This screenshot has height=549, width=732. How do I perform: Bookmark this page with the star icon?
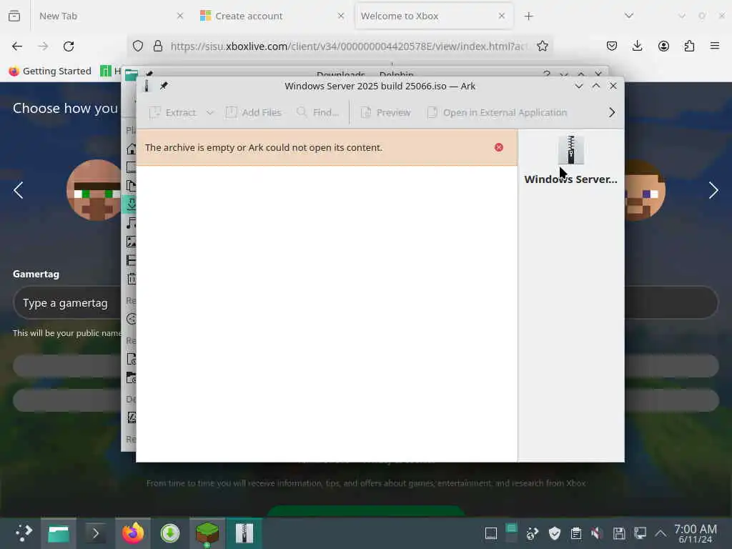coord(542,46)
